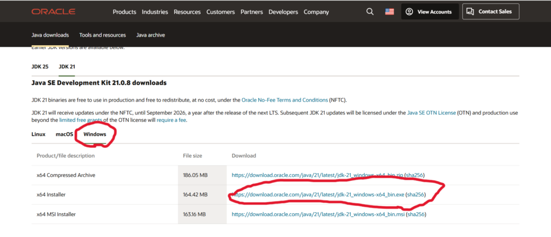
Task: Open the View Accounts button
Action: (x=429, y=12)
